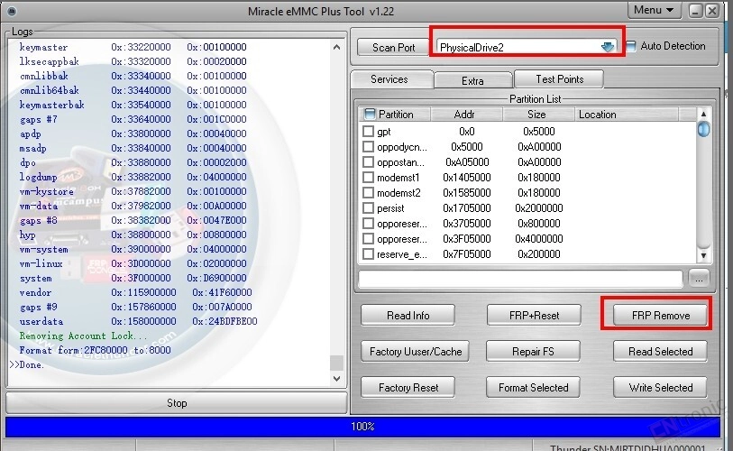Expand the PhysicalDrive2 port dropdown
Screen dimensions: 733x451
[607, 47]
